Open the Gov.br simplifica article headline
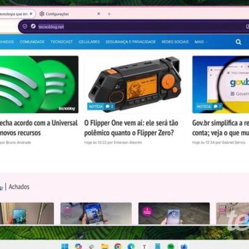249x249 pixels. tap(221, 128)
